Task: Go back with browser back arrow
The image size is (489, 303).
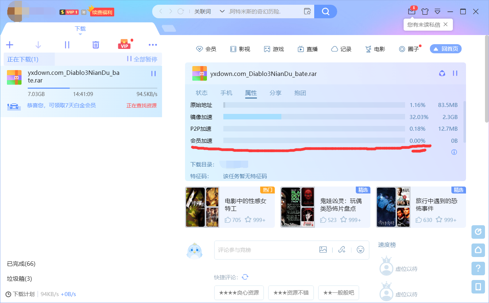Action: [x=161, y=11]
